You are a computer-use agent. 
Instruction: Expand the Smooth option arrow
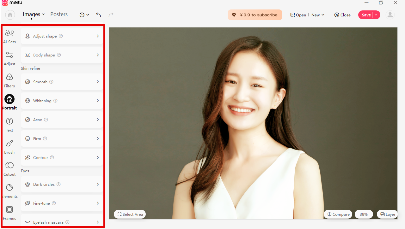point(98,82)
